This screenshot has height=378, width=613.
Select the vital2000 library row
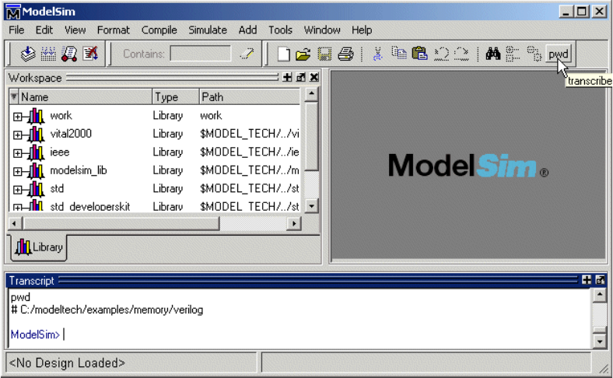click(x=156, y=134)
